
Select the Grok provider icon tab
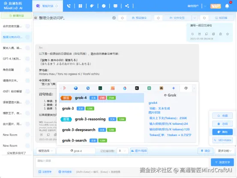186,88
